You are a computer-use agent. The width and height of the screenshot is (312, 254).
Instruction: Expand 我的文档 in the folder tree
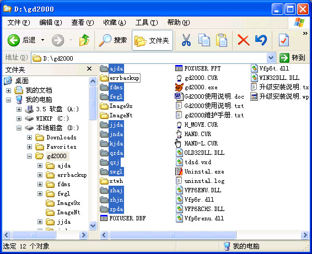8,90
